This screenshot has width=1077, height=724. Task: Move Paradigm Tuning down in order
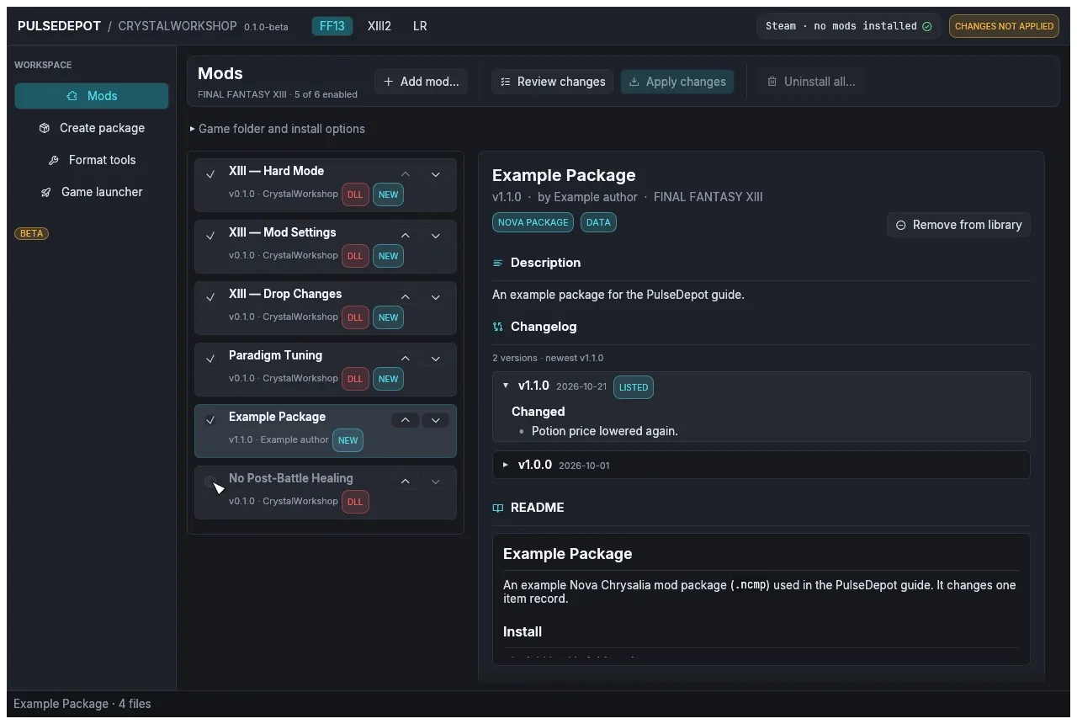pos(435,359)
